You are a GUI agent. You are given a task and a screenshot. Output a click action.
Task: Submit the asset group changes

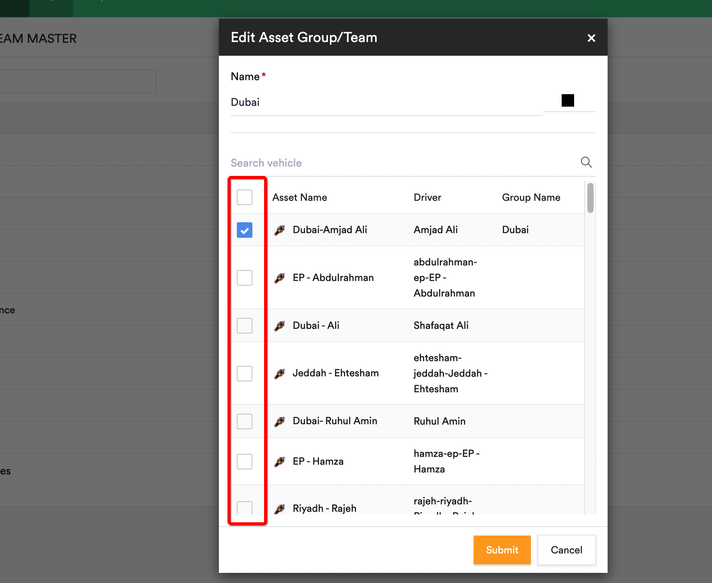click(x=502, y=550)
